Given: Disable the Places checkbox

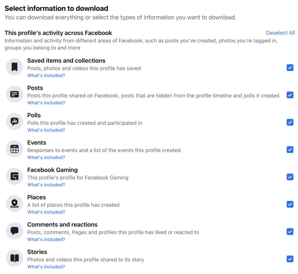Looking at the screenshot, I should [290, 204].
